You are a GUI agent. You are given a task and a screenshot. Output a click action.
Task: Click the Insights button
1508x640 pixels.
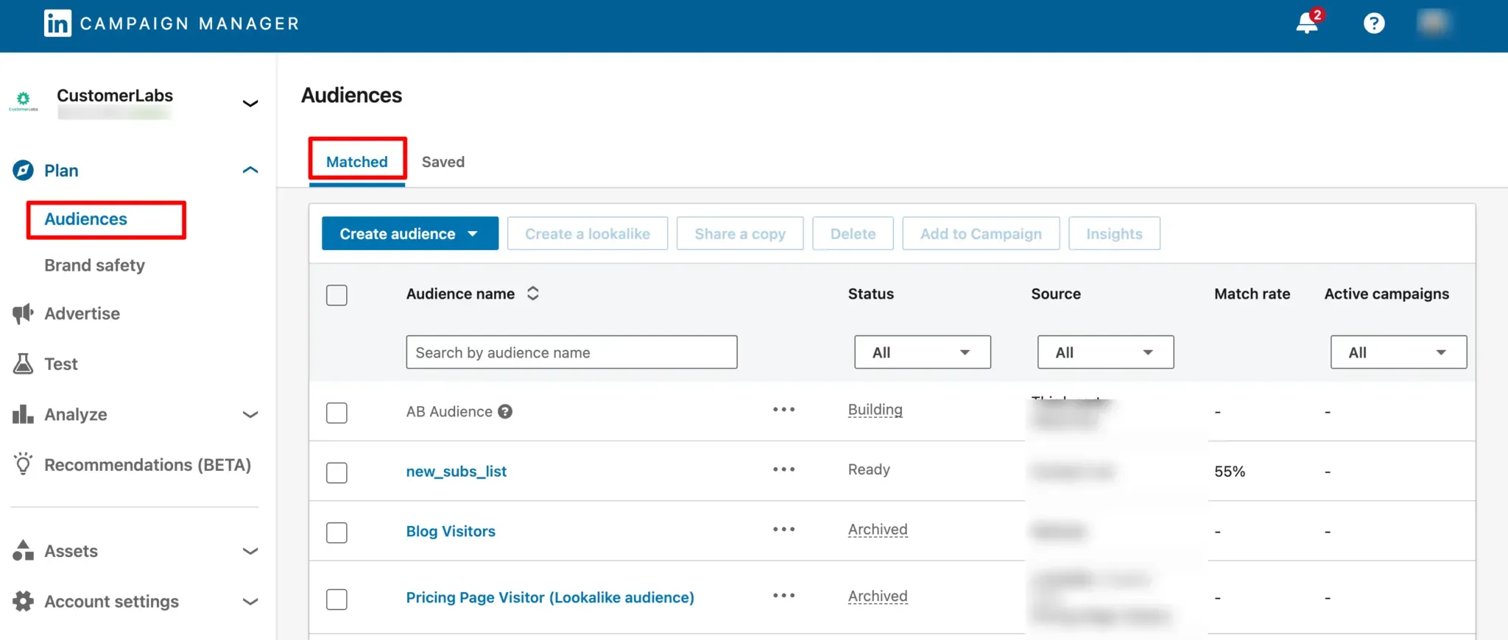[x=1114, y=233]
